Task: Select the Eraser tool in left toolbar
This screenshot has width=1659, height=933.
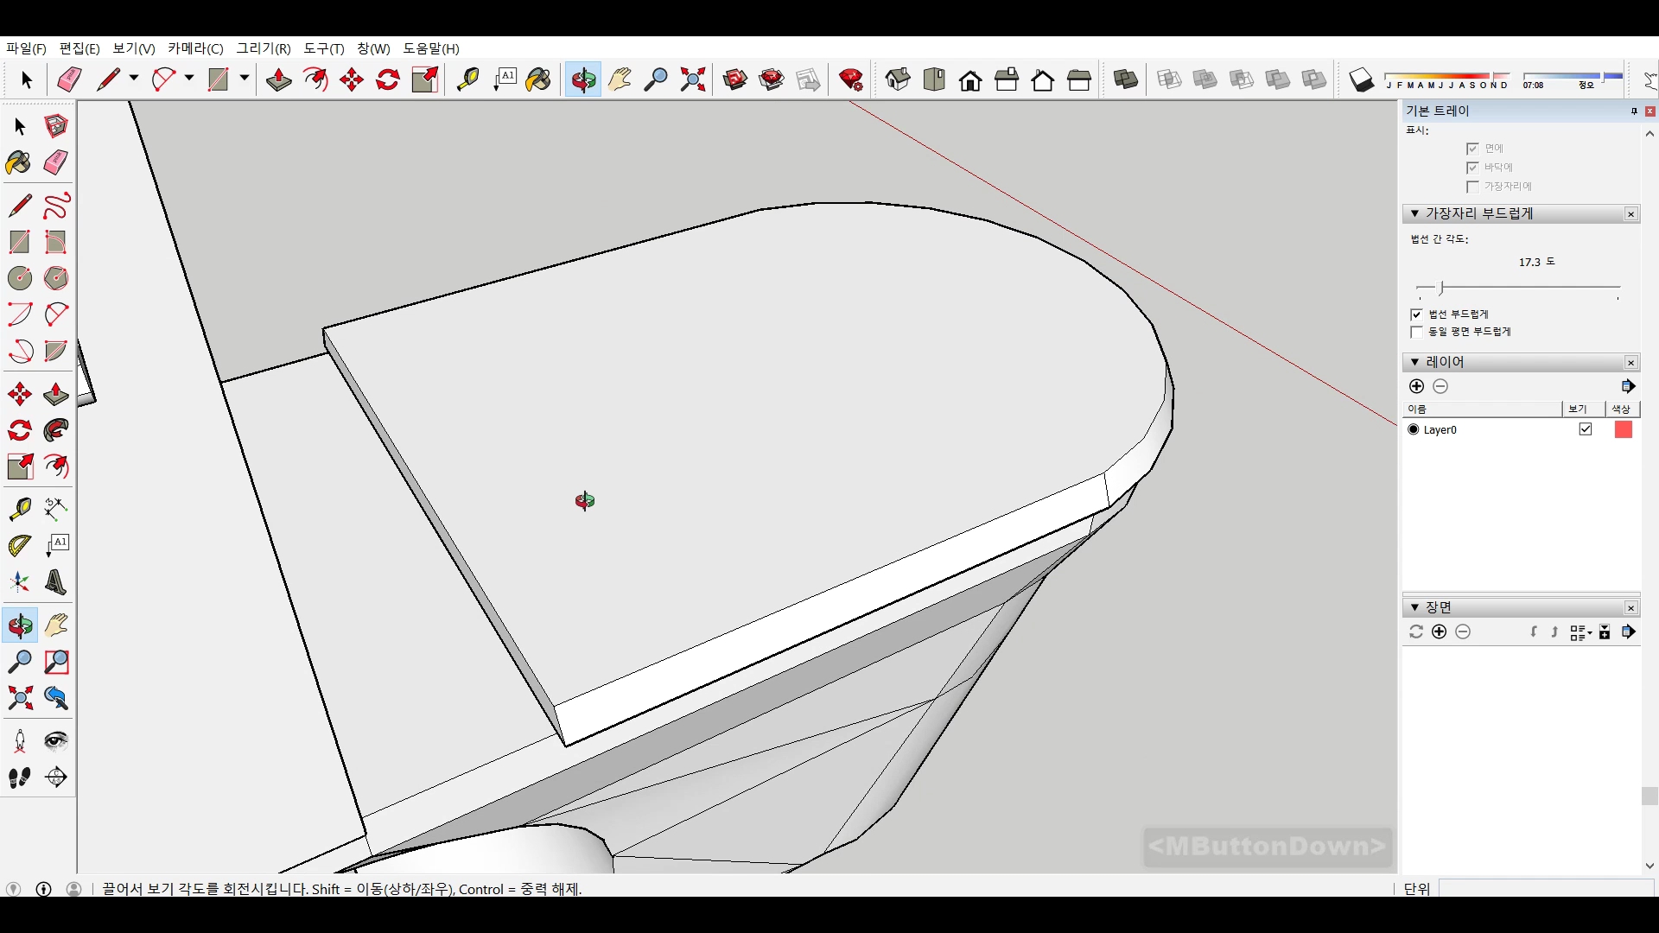Action: [56, 162]
